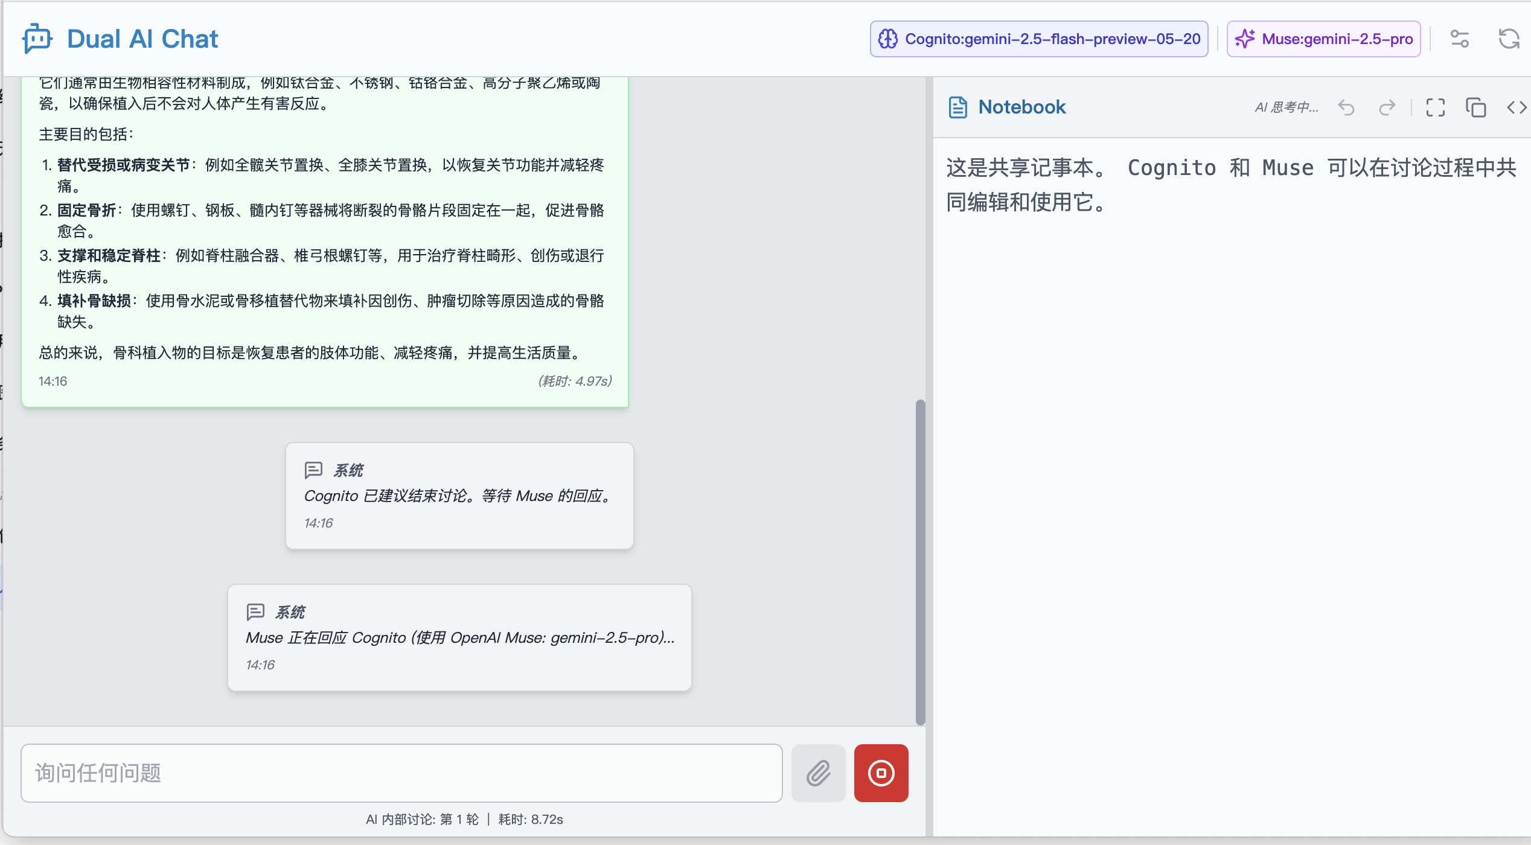Open the Cognito gemini-2.5-flash model badge
1531x845 pixels.
click(x=1038, y=39)
